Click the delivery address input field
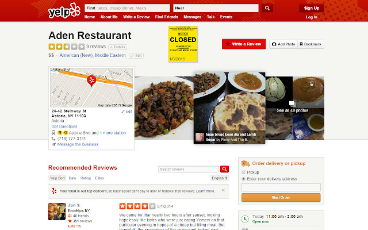Image resolution: width=368 pixels, height=230 pixels. coord(281,187)
